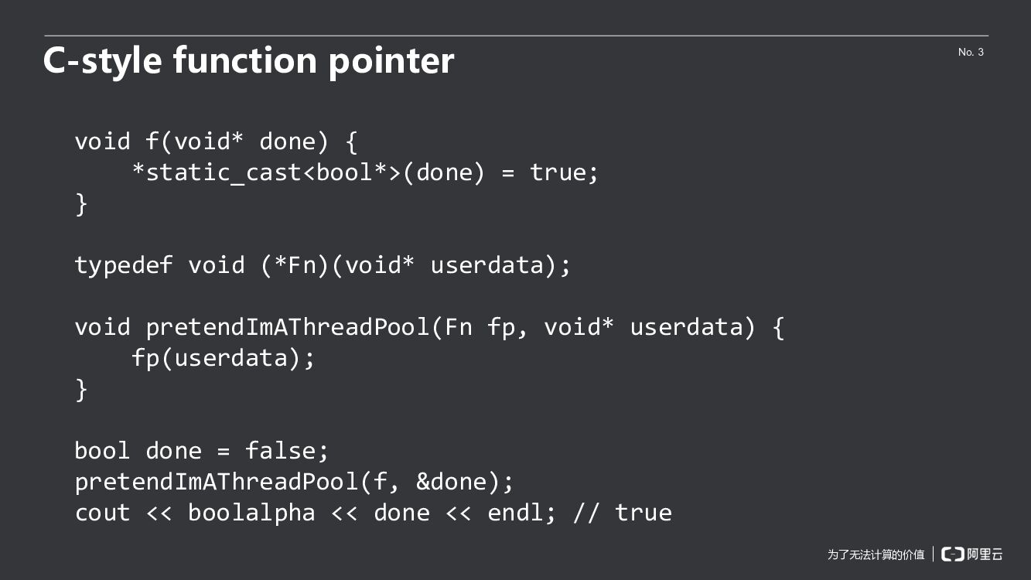Click the closing brace after fp(userdata)

point(81,389)
